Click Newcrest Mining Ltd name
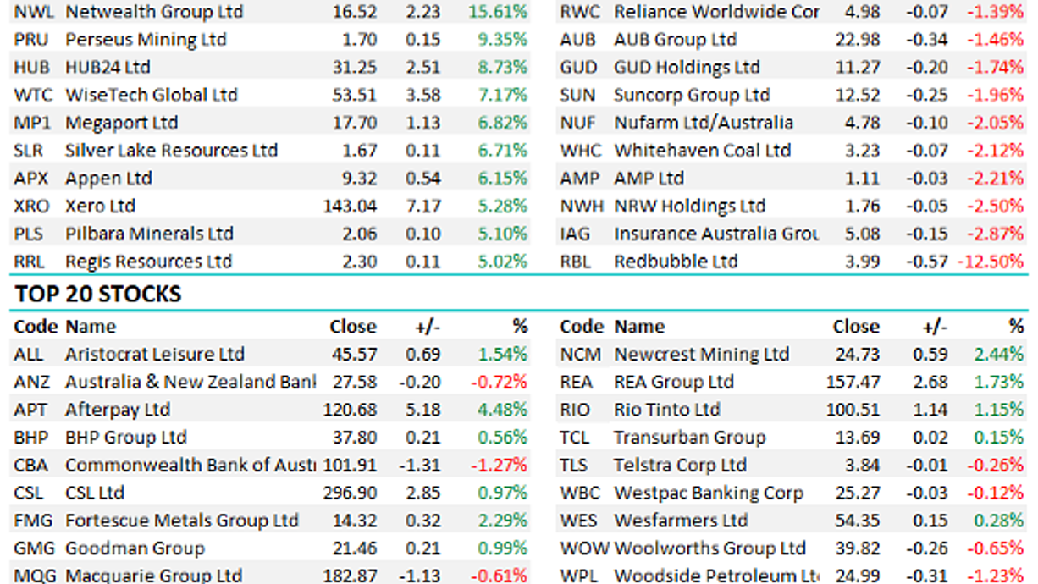This screenshot has height=584, width=1038. pos(701,354)
